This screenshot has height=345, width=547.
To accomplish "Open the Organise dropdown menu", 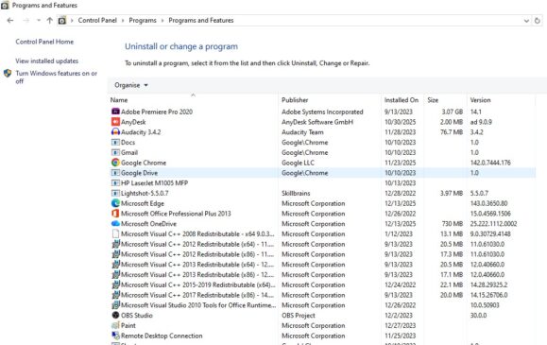I will coord(130,85).
